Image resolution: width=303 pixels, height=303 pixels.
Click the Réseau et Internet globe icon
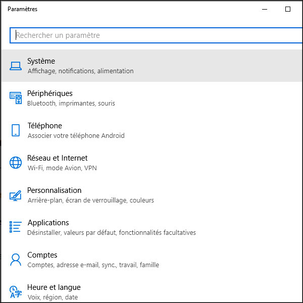[x=16, y=163]
